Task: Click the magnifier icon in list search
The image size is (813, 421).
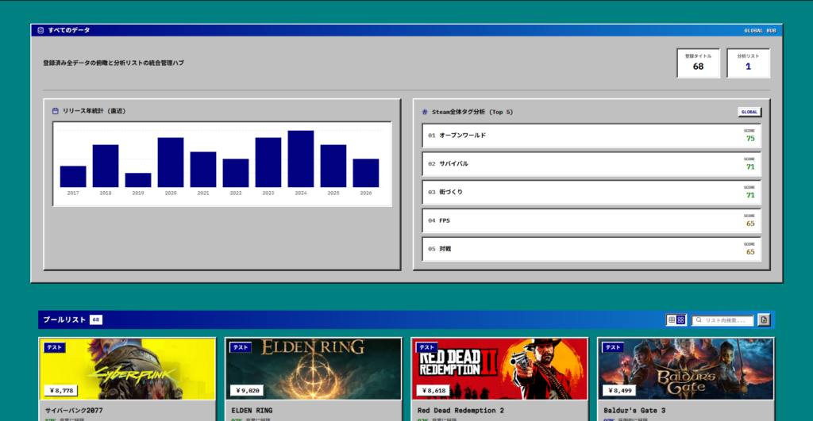Action: tap(699, 320)
